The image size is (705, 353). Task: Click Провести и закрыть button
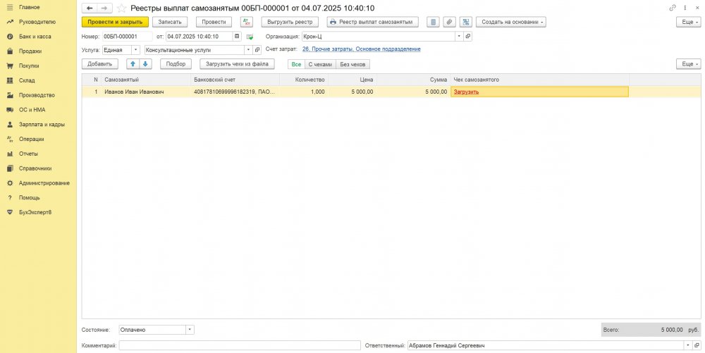pos(115,22)
